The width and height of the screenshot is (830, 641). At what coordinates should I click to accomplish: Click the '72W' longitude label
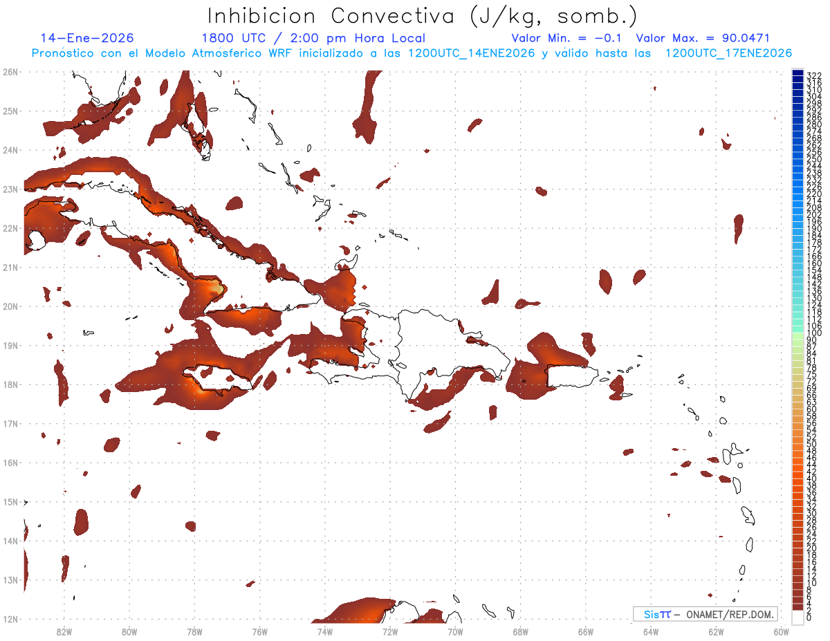click(390, 631)
